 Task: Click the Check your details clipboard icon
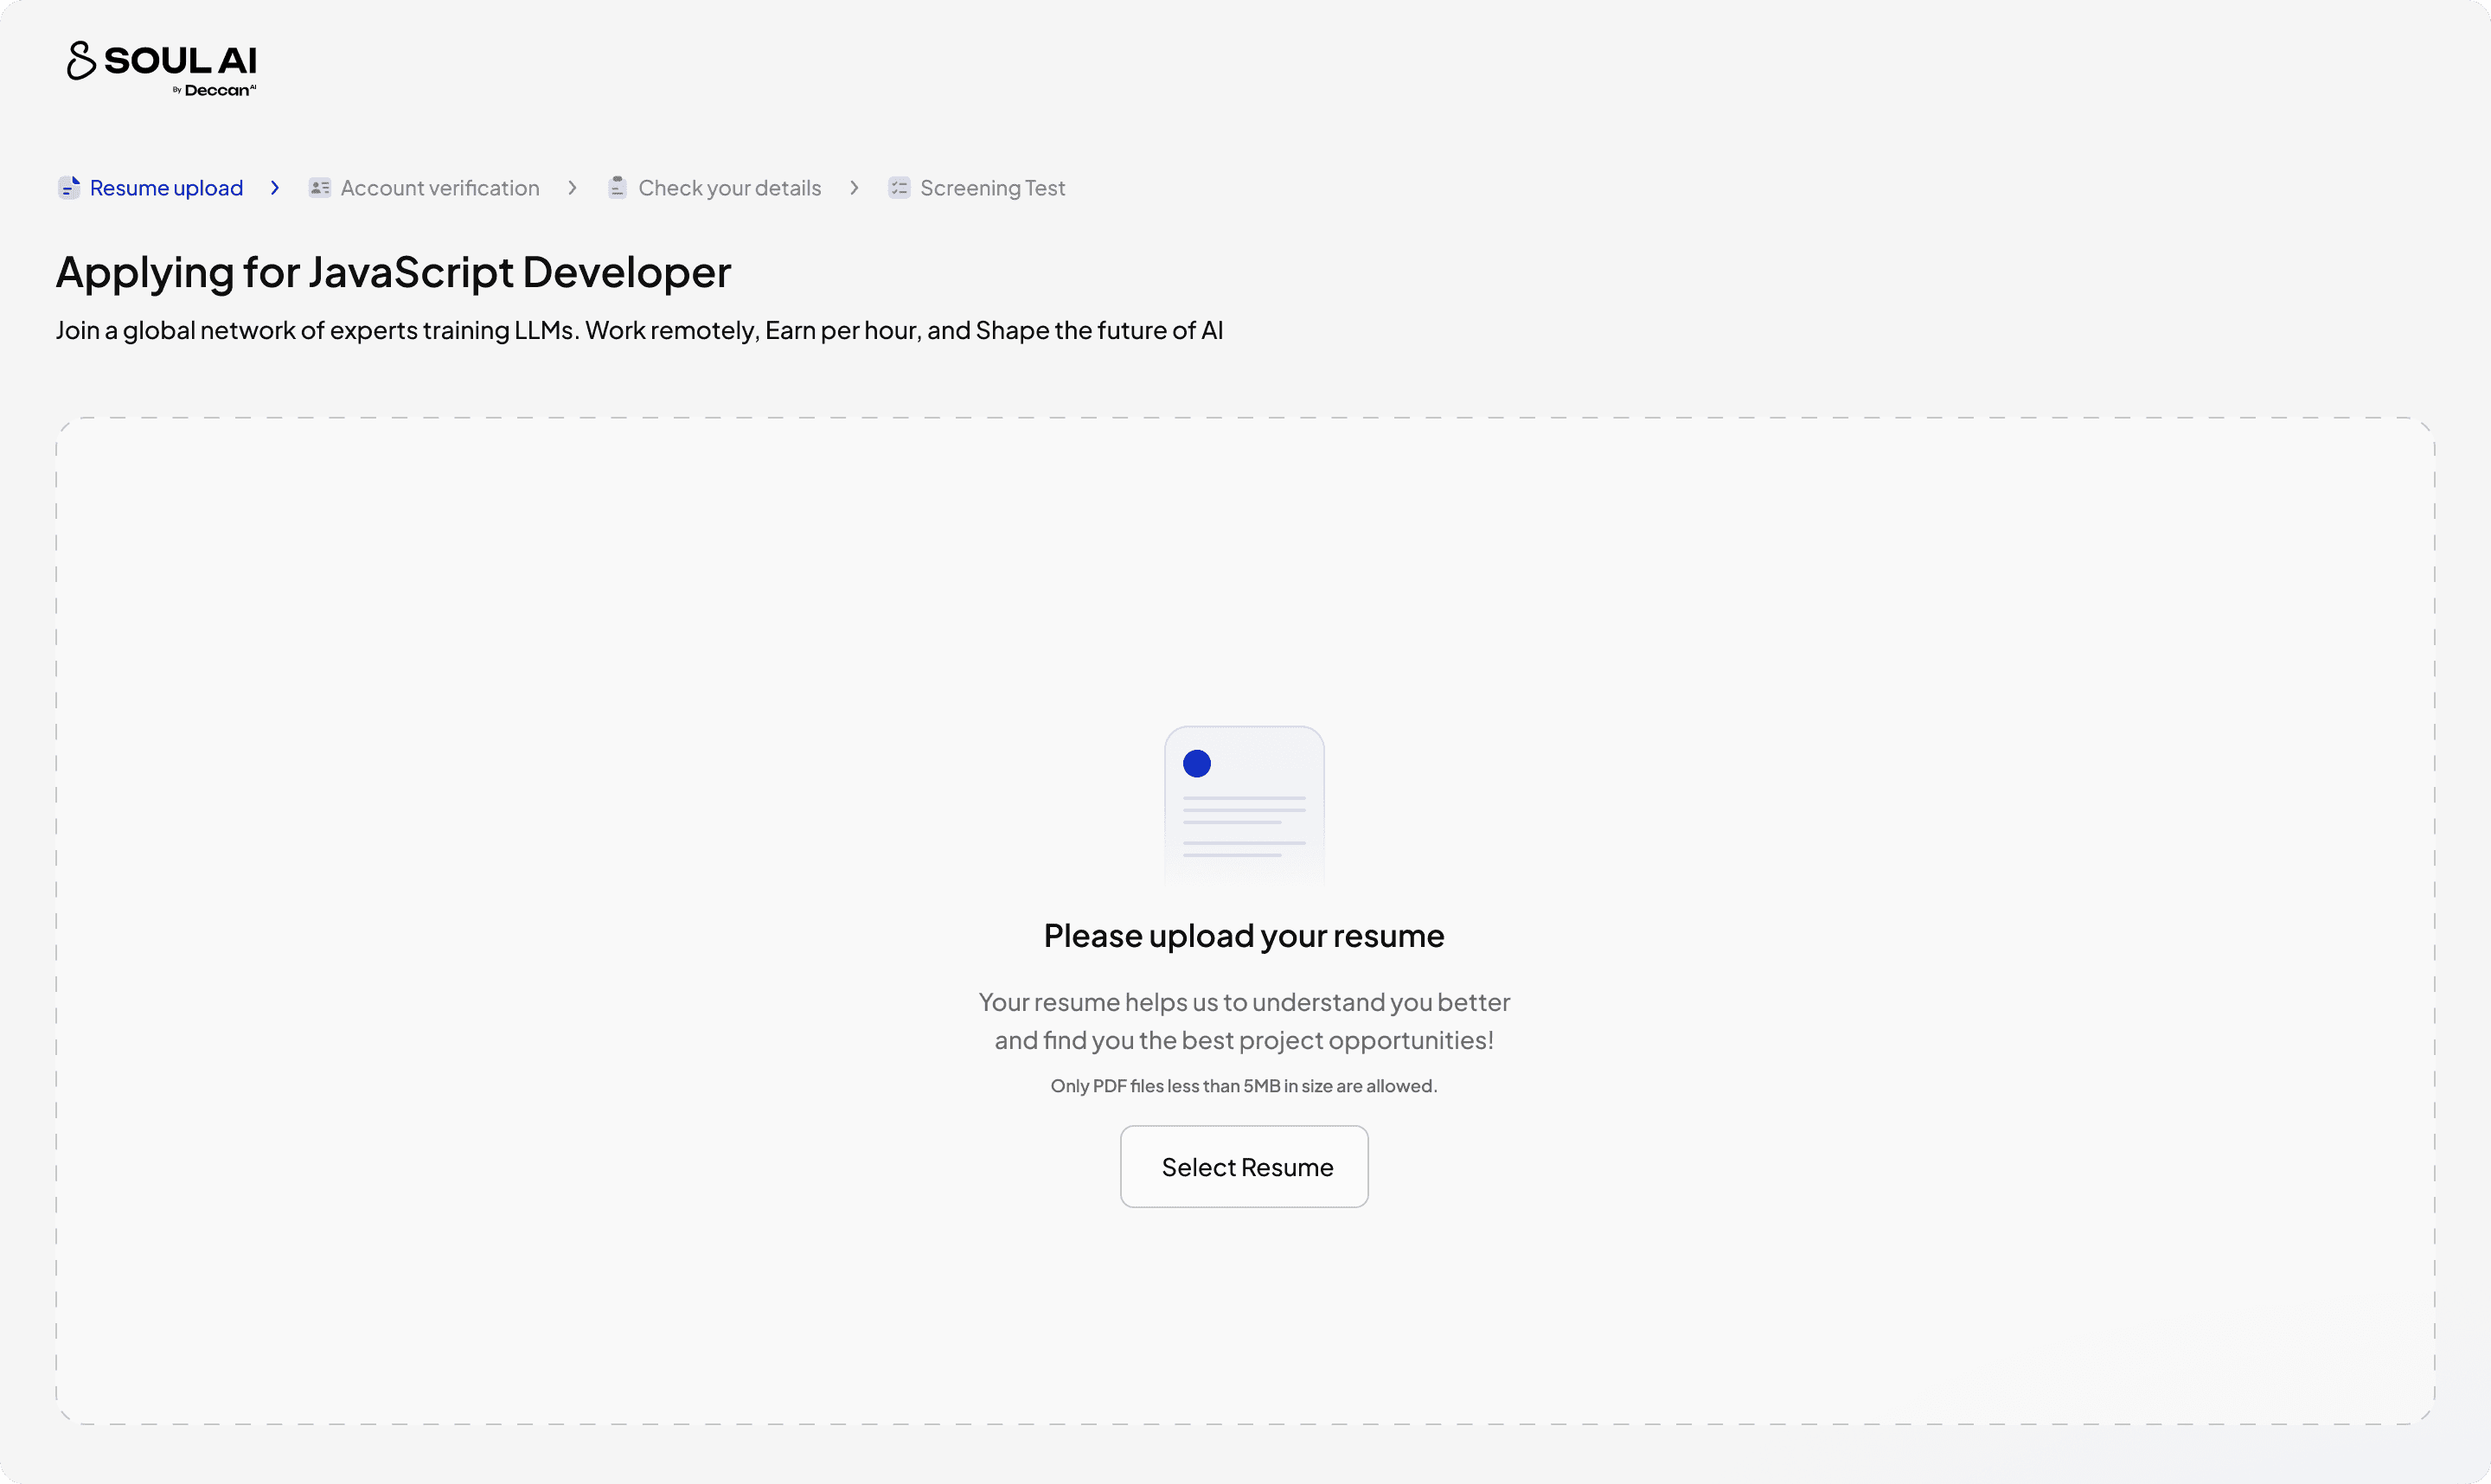pyautogui.click(x=617, y=188)
